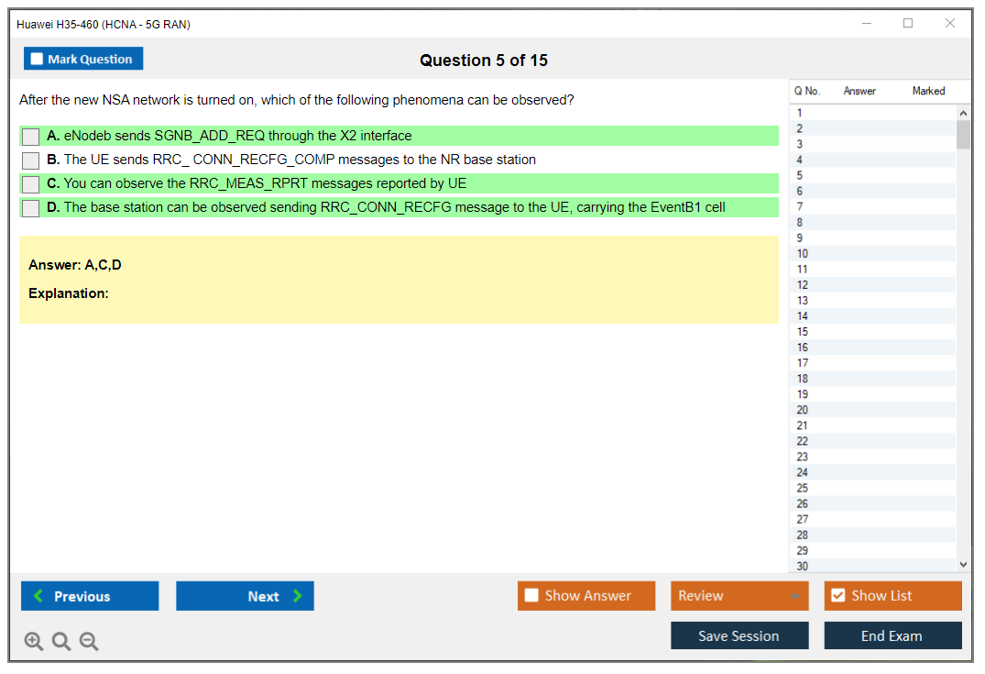Click the End Exam button

[x=892, y=635]
